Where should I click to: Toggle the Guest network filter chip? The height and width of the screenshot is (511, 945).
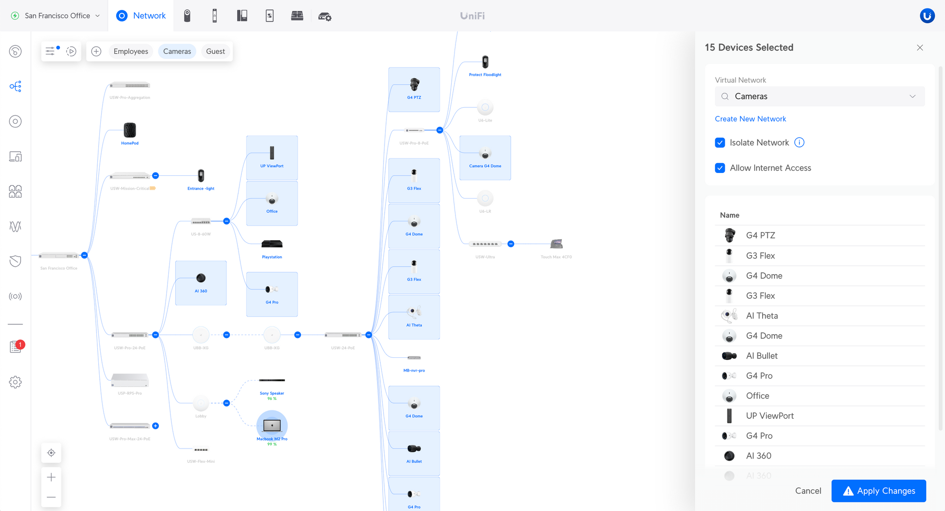pos(215,51)
